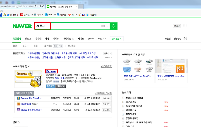Click the Twitter bird toolbar icon

pos(88,15)
